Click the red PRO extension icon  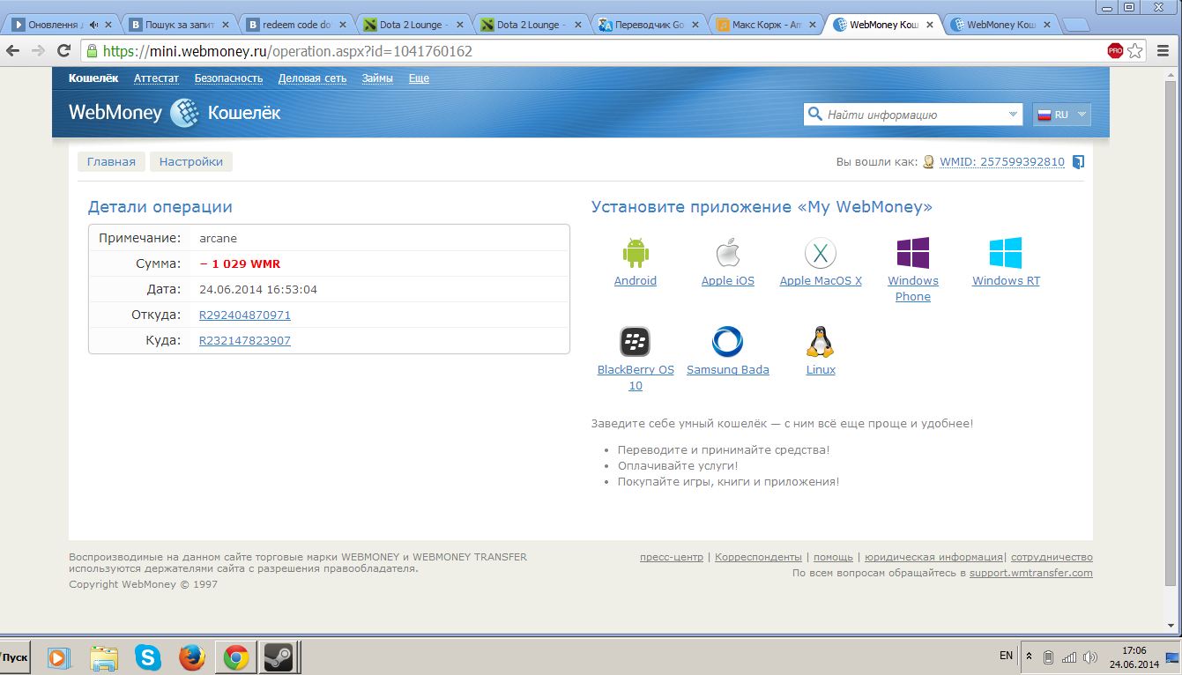pyautogui.click(x=1115, y=51)
